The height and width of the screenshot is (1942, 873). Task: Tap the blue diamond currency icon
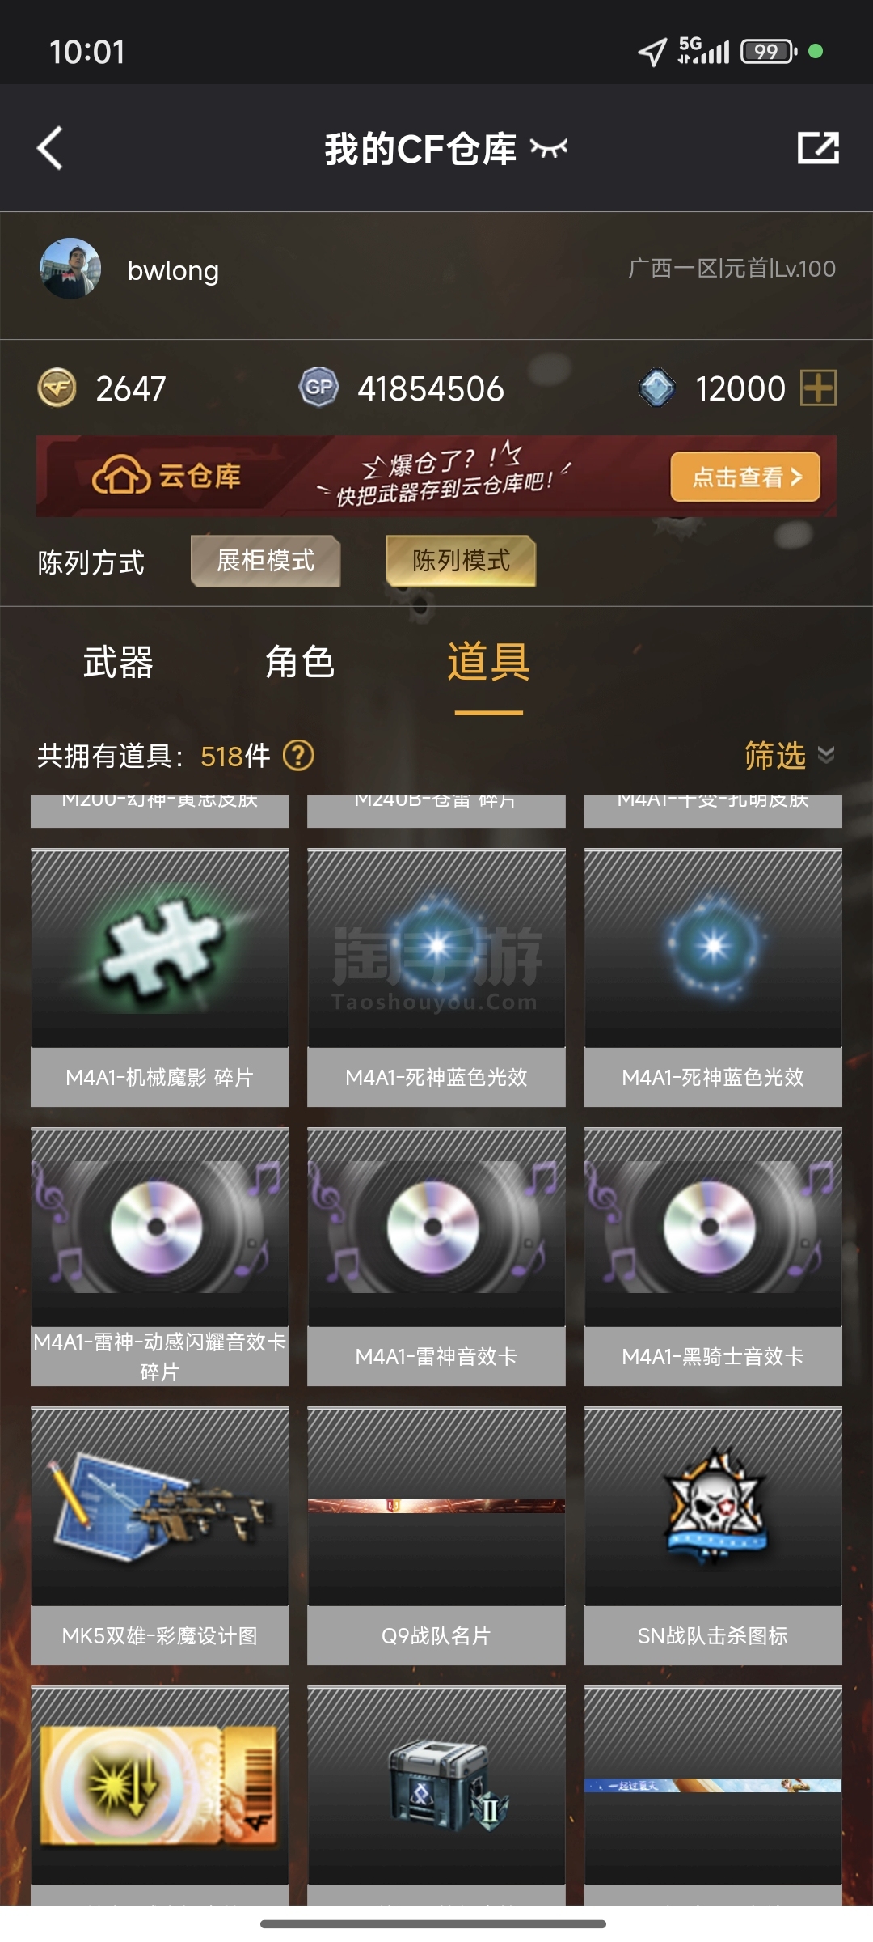[657, 388]
